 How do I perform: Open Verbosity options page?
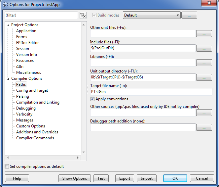(24, 114)
